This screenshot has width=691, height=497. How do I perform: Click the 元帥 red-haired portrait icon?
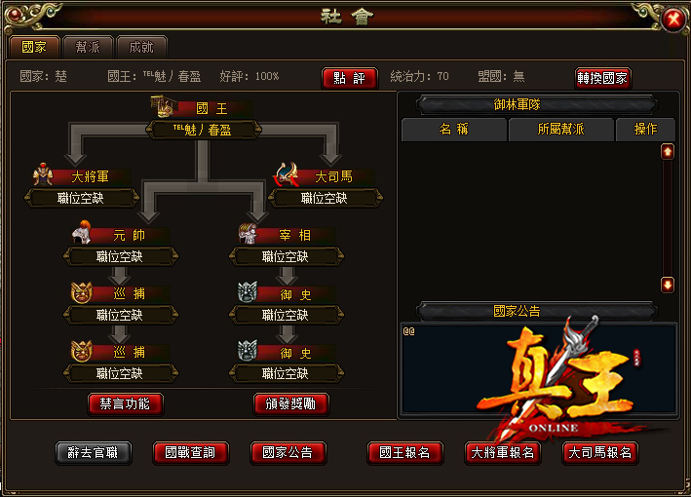pos(82,232)
